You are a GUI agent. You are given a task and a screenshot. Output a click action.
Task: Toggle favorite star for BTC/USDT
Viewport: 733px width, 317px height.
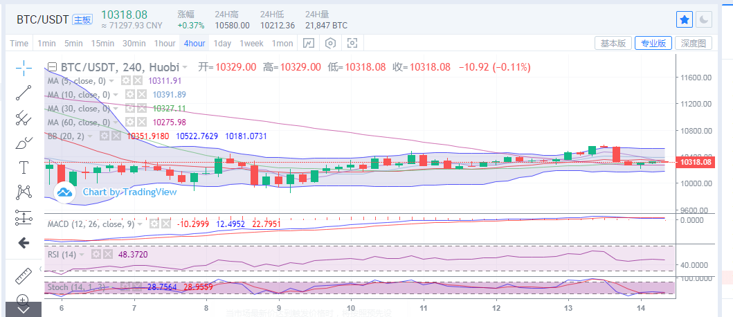685,19
